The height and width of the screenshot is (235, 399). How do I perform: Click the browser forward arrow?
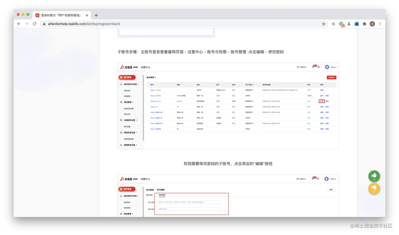pos(27,24)
